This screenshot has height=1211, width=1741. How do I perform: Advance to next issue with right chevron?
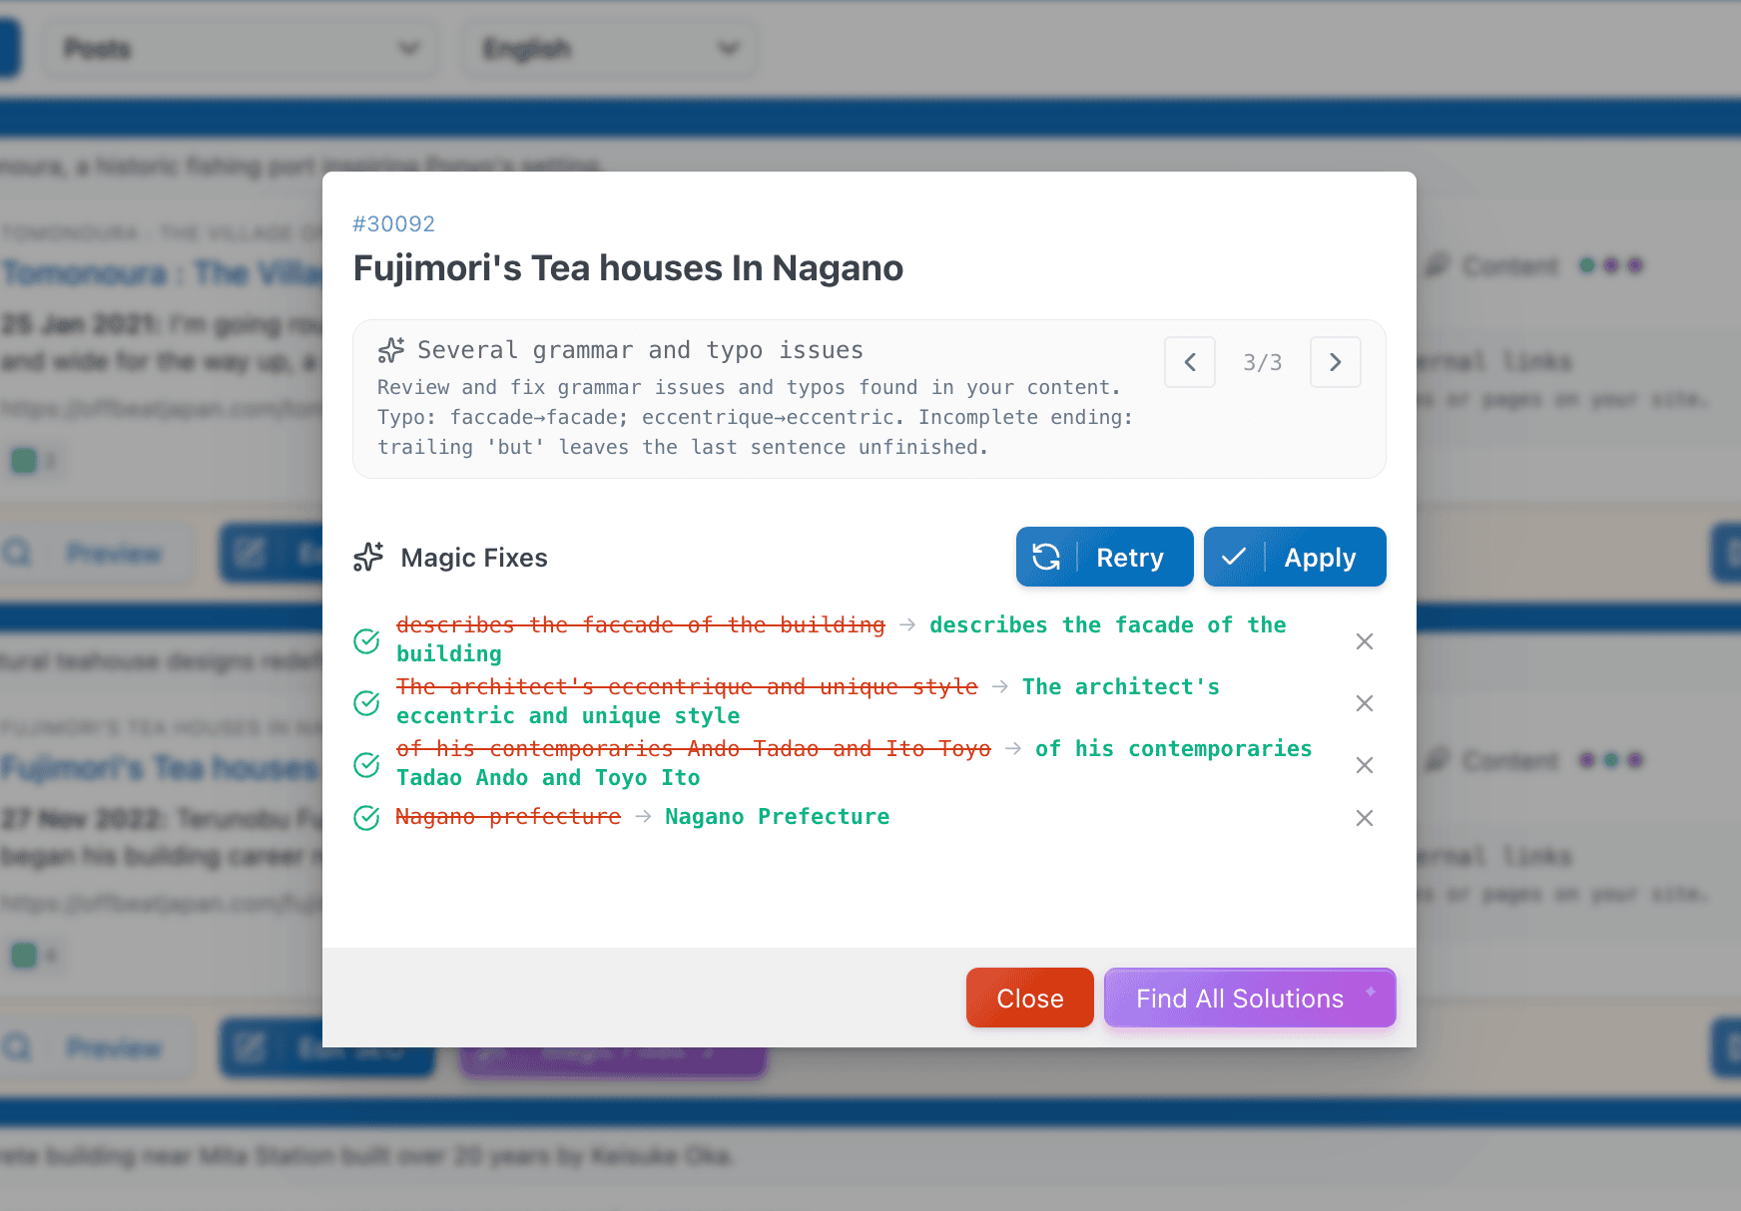pyautogui.click(x=1336, y=362)
